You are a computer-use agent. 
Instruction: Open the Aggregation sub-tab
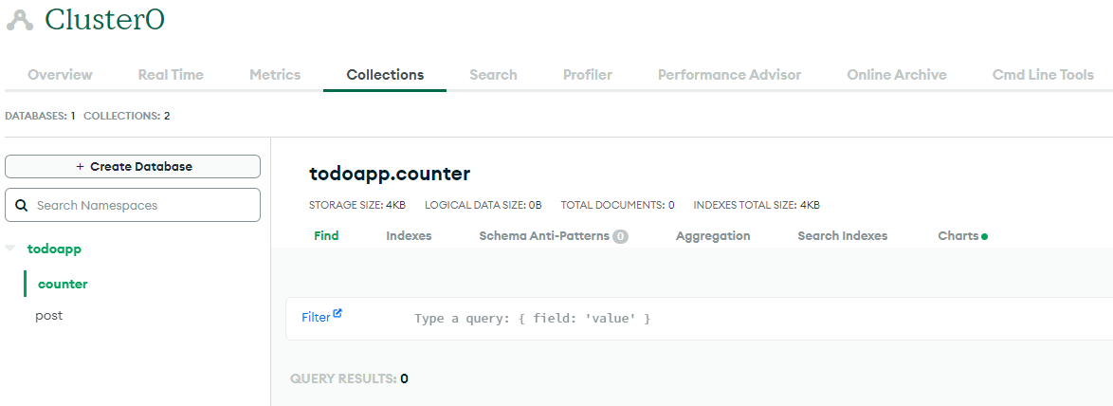click(x=713, y=235)
